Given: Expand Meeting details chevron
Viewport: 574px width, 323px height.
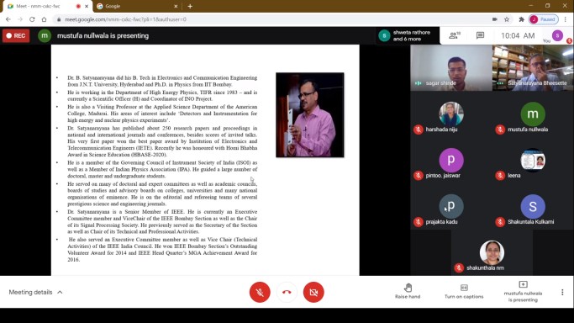Looking at the screenshot, I should (x=60, y=292).
